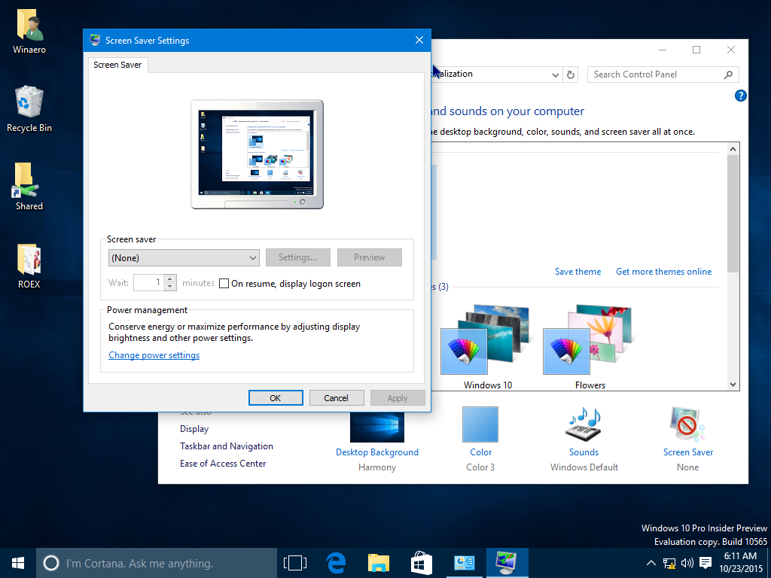
Task: Click the Sounds text link
Action: click(584, 452)
